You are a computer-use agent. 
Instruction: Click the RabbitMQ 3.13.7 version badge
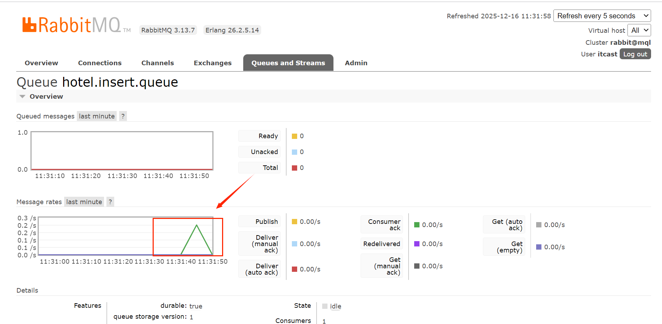(x=168, y=30)
